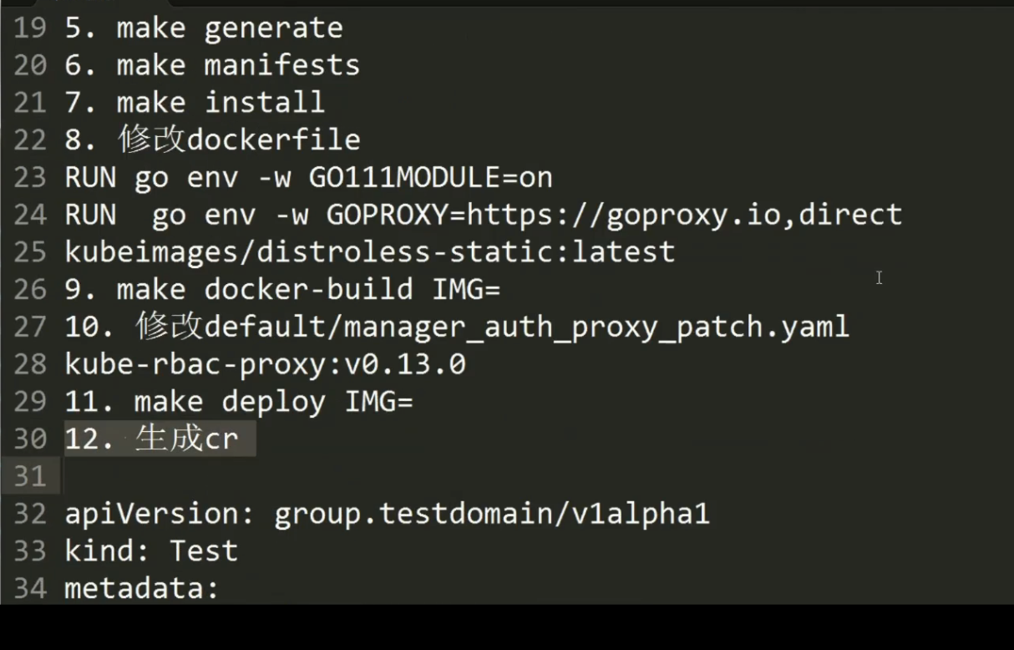Place cursor after "make deploy IMG="
The image size is (1014, 650).
[x=415, y=402]
